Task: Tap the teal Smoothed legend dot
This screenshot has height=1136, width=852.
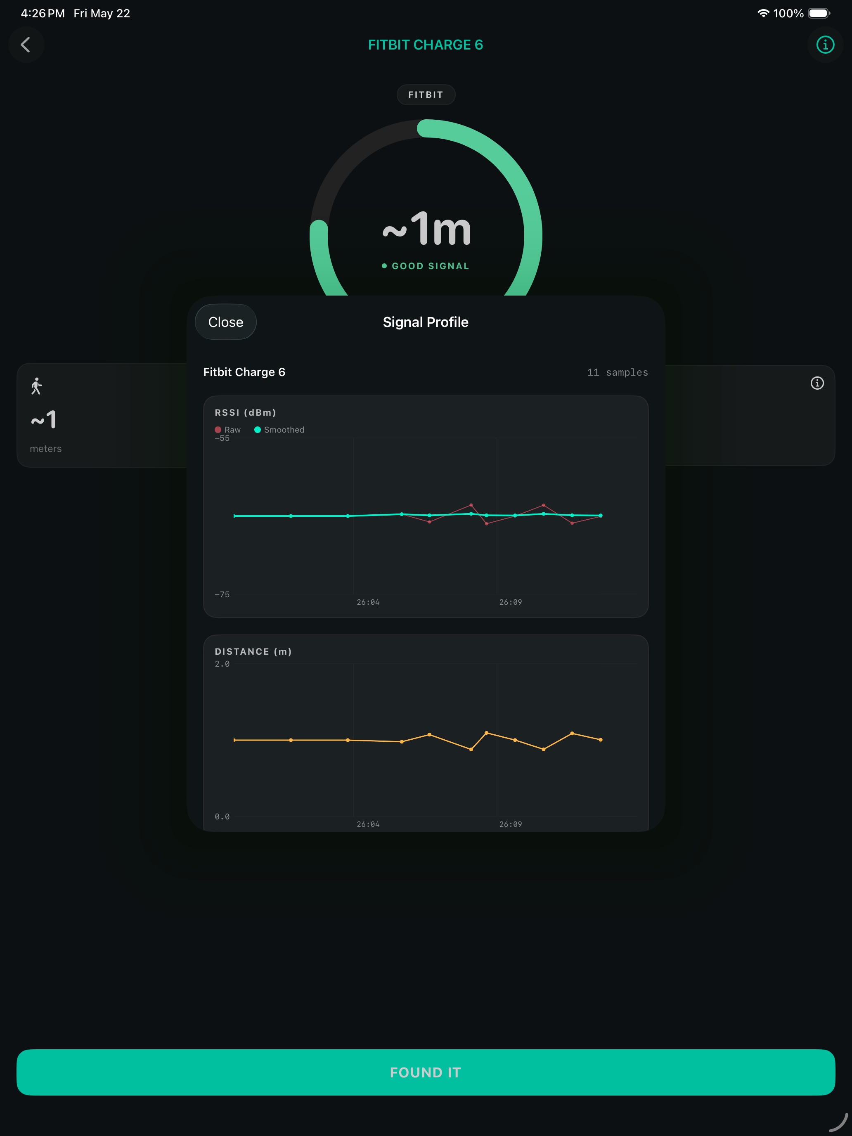Action: pyautogui.click(x=257, y=430)
